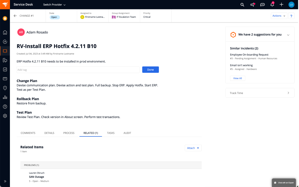Viewport: 299px width, 187px height.
Task: Click the blue question mark help button
Action: click(291, 16)
